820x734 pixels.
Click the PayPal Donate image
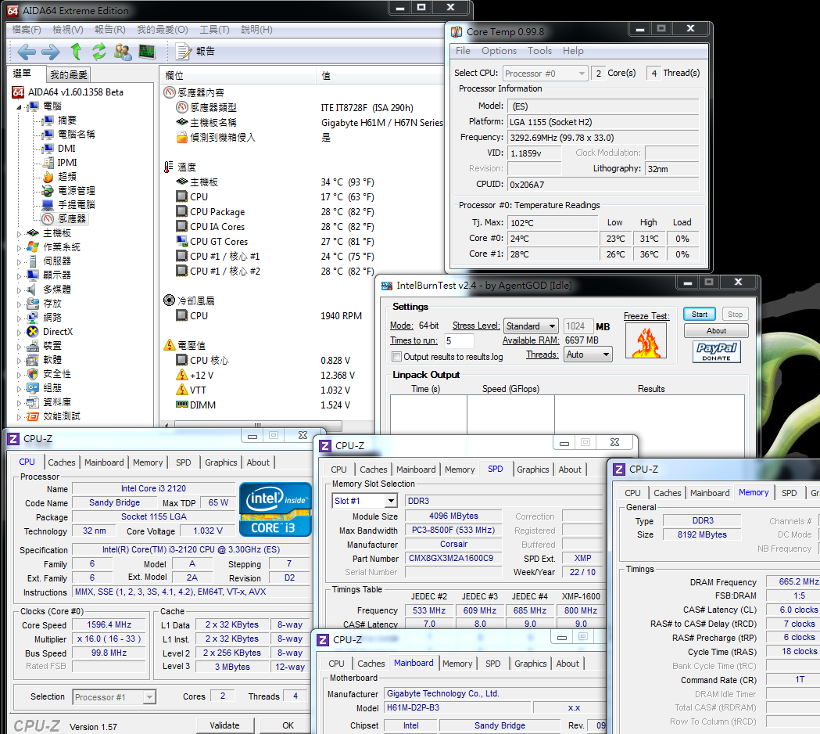click(716, 352)
